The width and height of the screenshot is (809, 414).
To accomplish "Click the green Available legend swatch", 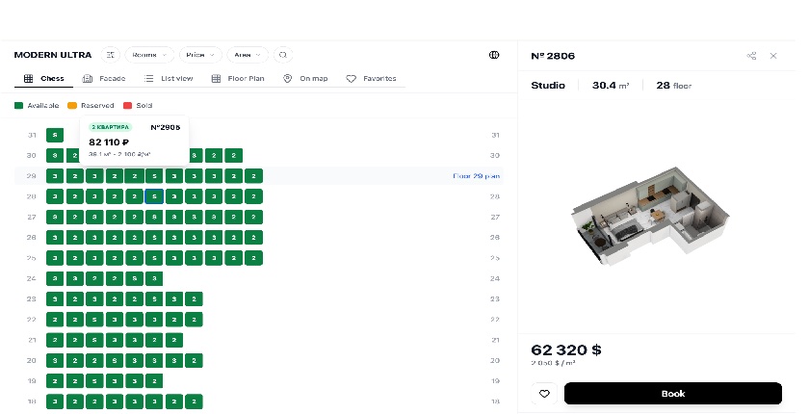I will 18,105.
